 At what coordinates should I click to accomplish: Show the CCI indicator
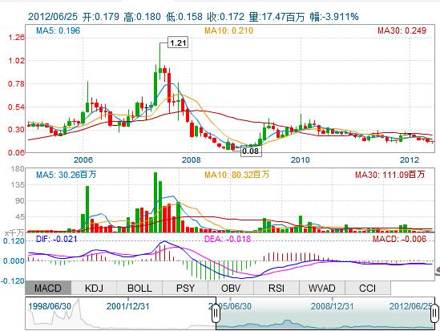pos(367,288)
